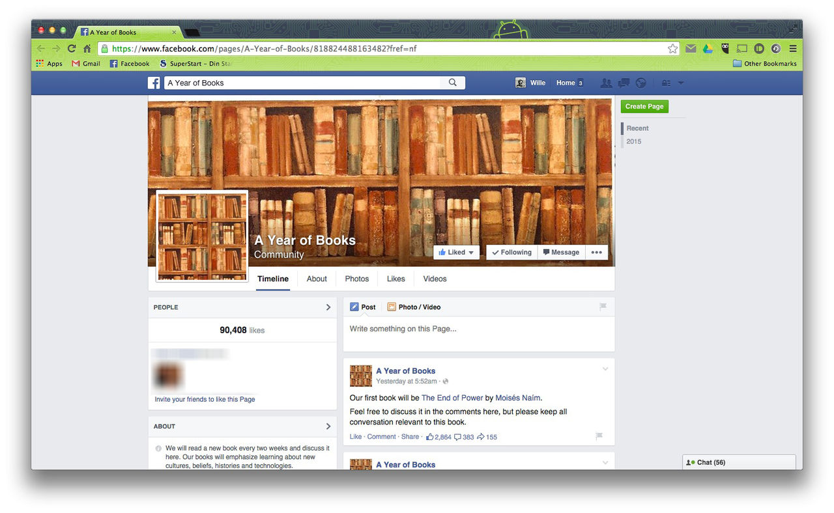This screenshot has width=834, height=513.
Task: Click the thumbs-up count 2,864
Action: [439, 437]
